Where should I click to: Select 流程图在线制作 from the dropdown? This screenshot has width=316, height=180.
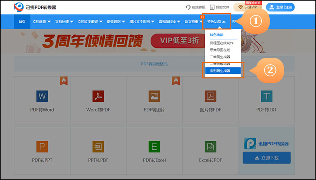[x=222, y=43]
